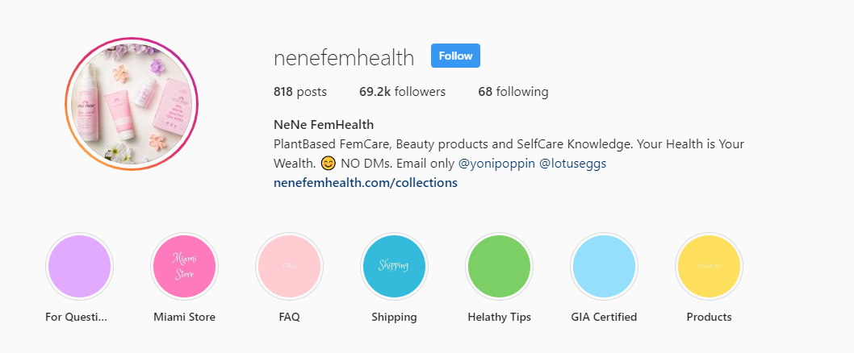Open the pink Miami Store highlight
The height and width of the screenshot is (353, 854).
point(184,266)
